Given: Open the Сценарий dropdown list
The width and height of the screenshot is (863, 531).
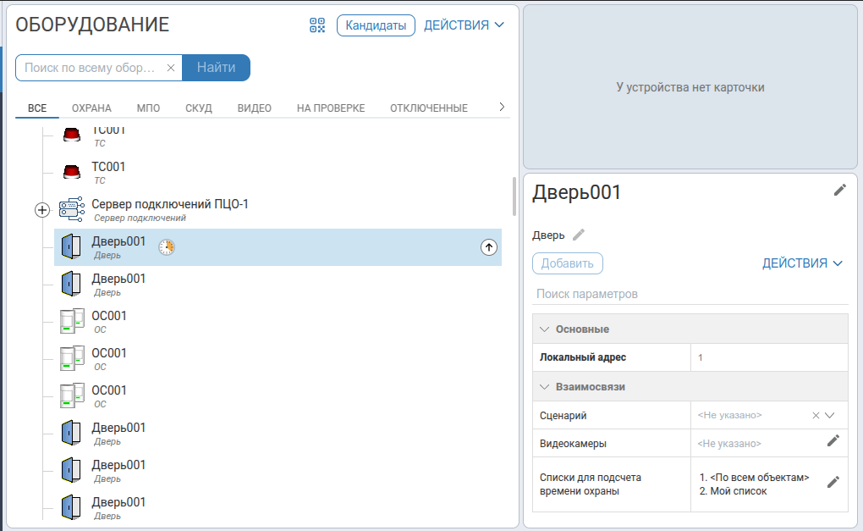Looking at the screenshot, I should pos(830,416).
